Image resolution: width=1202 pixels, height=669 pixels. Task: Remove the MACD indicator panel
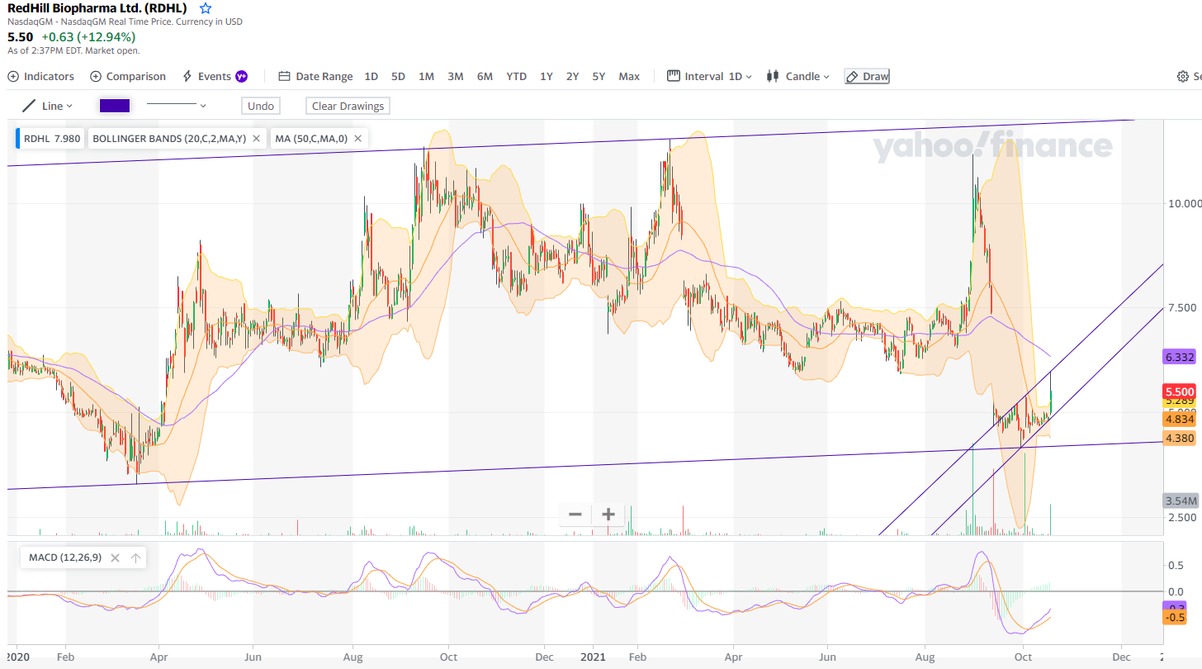pos(116,557)
